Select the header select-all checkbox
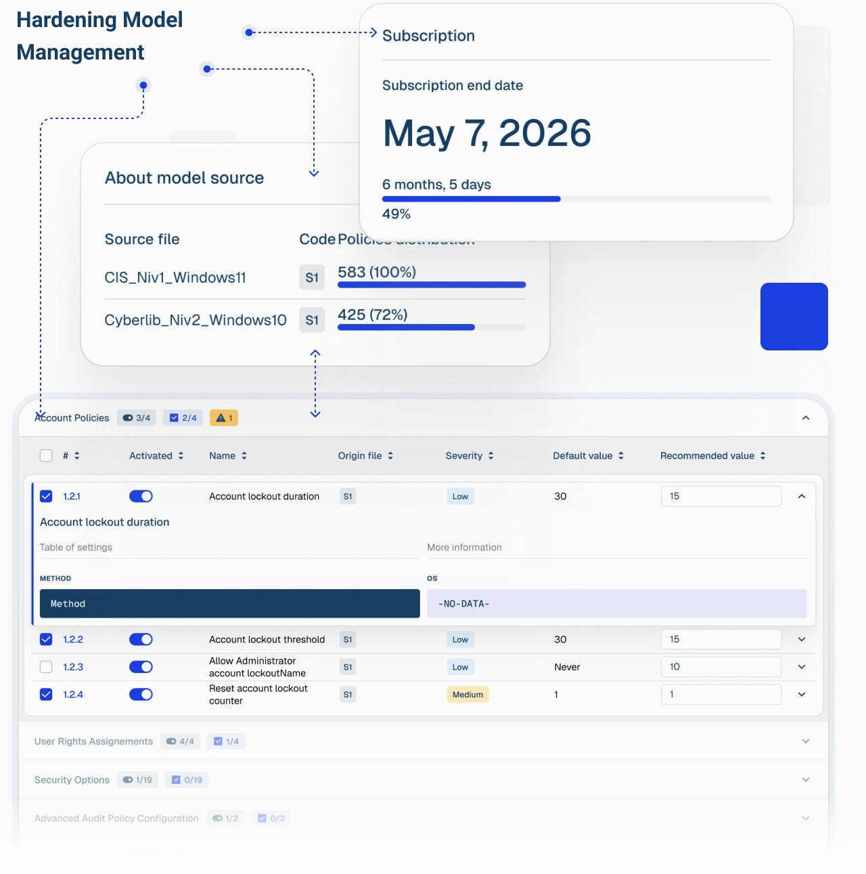The image size is (866, 874). [46, 455]
